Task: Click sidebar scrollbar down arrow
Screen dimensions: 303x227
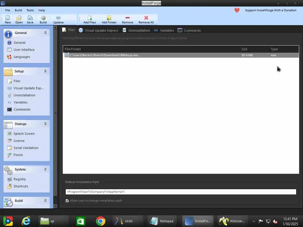Action: click(x=55, y=206)
